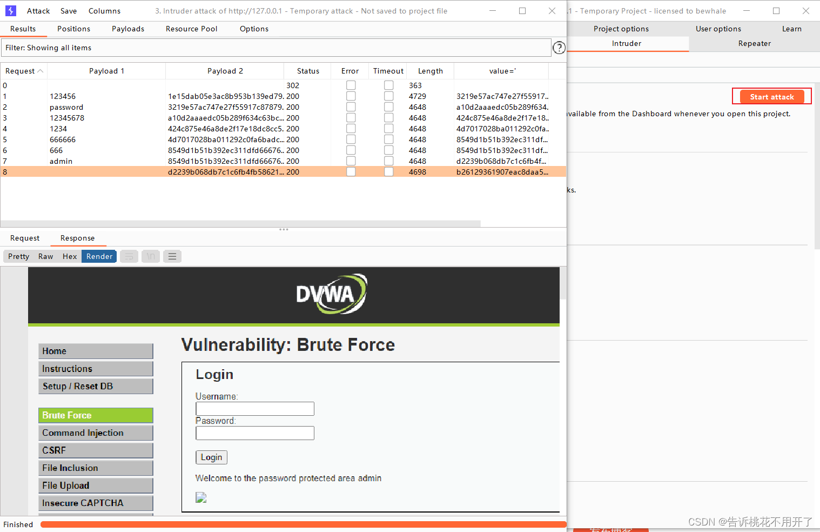Viewport: 820px width, 532px height.
Task: Sort results by value=' column
Action: click(502, 71)
